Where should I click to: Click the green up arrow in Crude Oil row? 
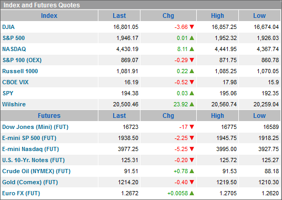click(192, 171)
